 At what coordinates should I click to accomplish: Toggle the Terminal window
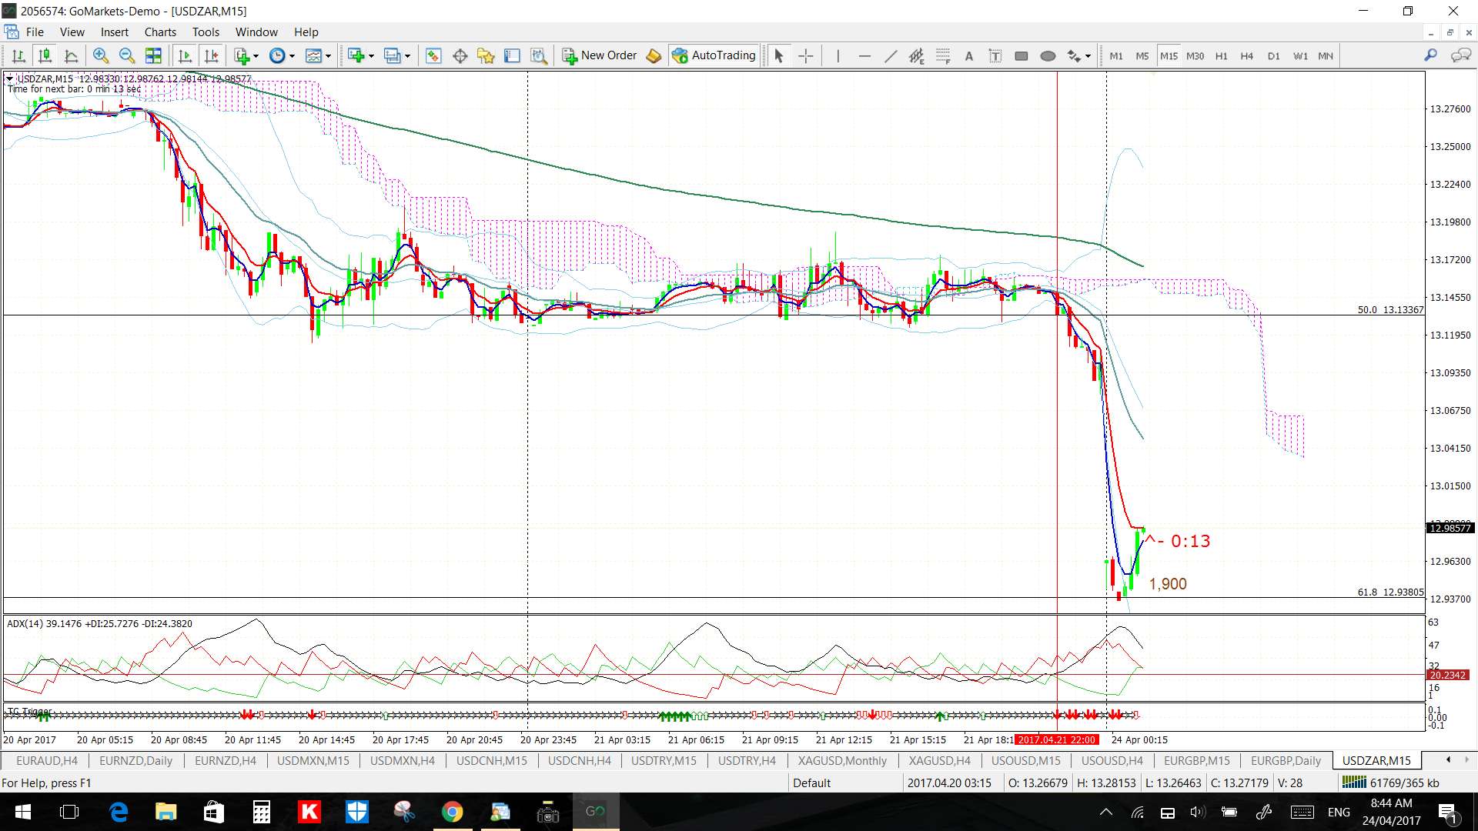tap(512, 55)
